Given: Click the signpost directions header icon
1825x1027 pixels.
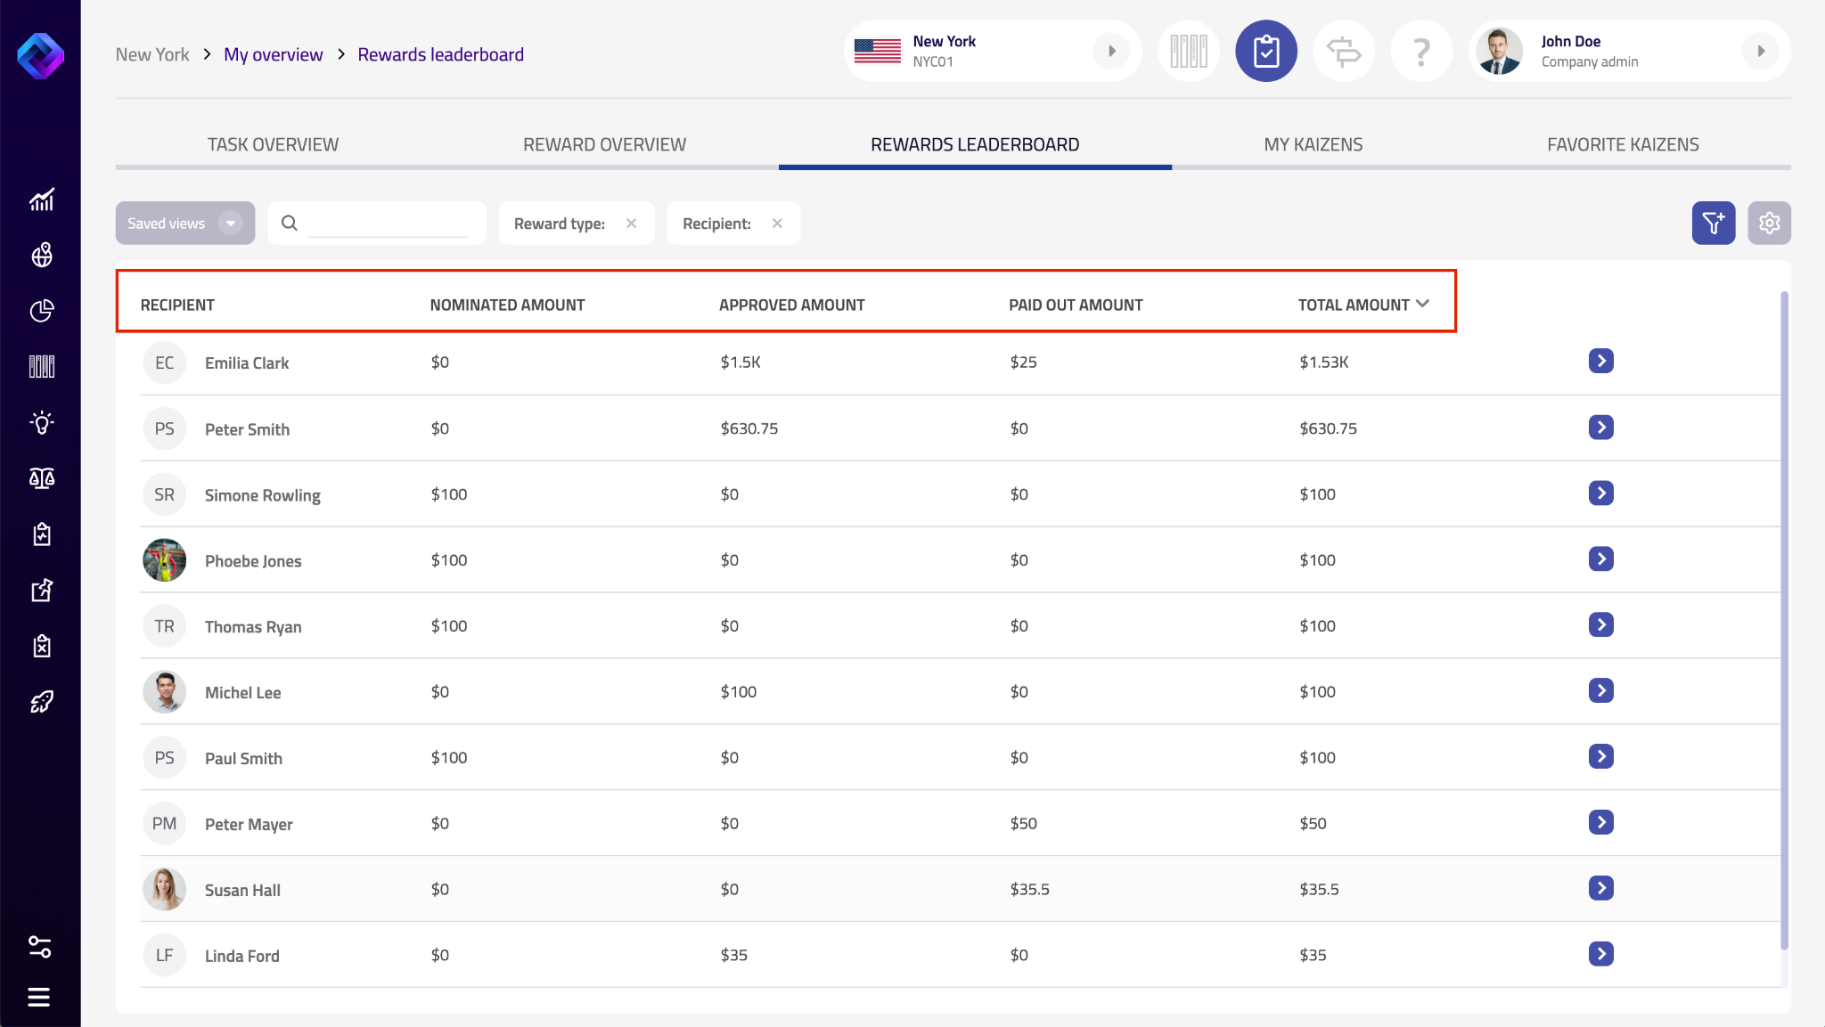Looking at the screenshot, I should (1344, 52).
